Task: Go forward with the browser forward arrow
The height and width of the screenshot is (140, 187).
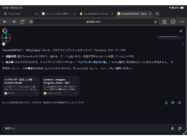Action: tap(14, 22)
